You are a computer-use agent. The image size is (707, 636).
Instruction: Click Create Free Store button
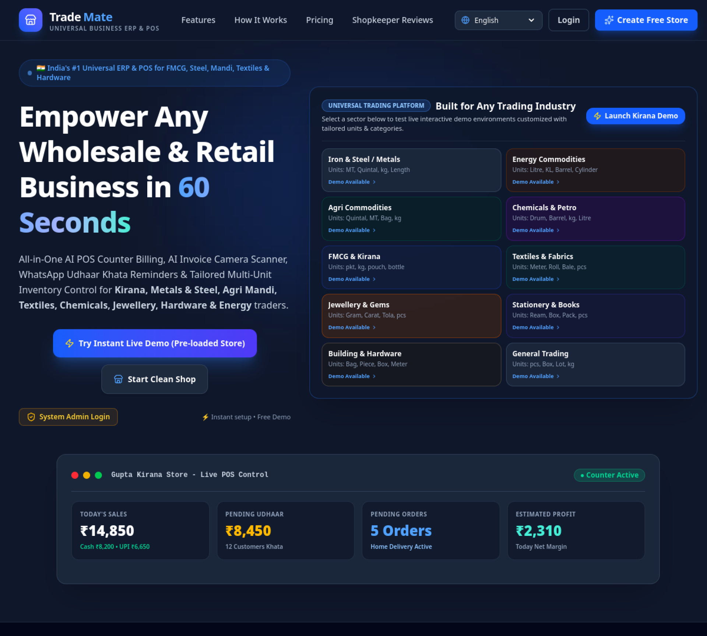[x=646, y=20]
